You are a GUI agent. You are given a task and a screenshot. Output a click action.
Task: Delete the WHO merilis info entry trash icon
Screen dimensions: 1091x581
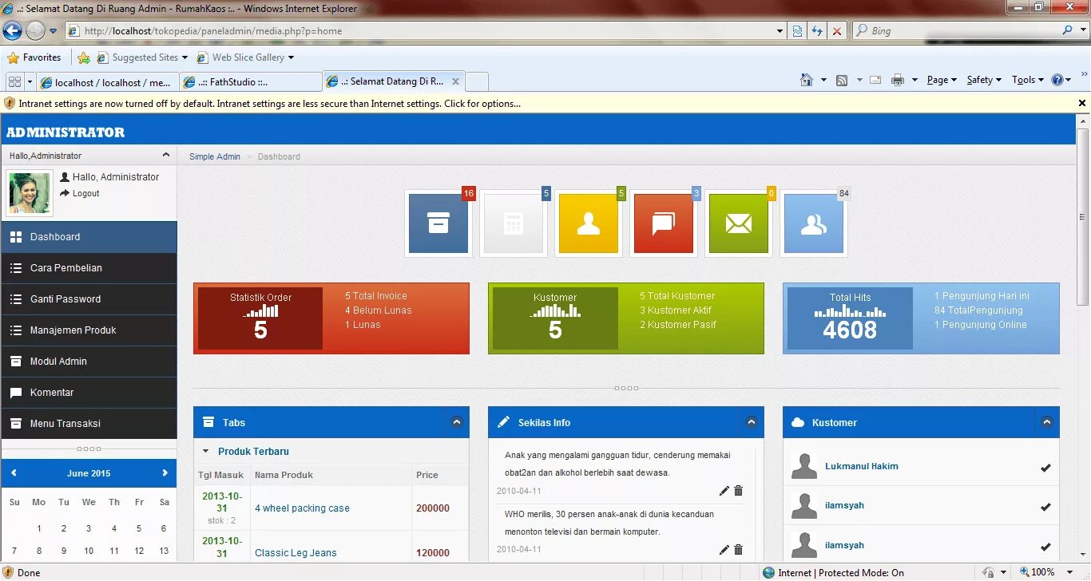(738, 549)
